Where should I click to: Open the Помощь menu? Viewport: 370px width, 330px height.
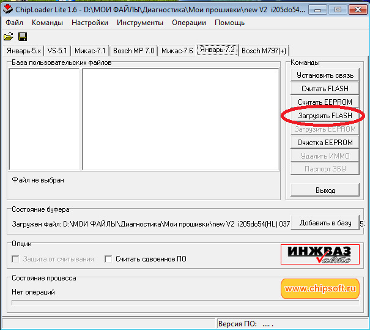click(x=229, y=23)
